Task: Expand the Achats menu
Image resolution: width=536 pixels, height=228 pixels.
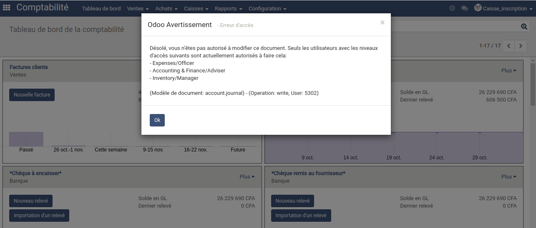Action: (x=166, y=9)
